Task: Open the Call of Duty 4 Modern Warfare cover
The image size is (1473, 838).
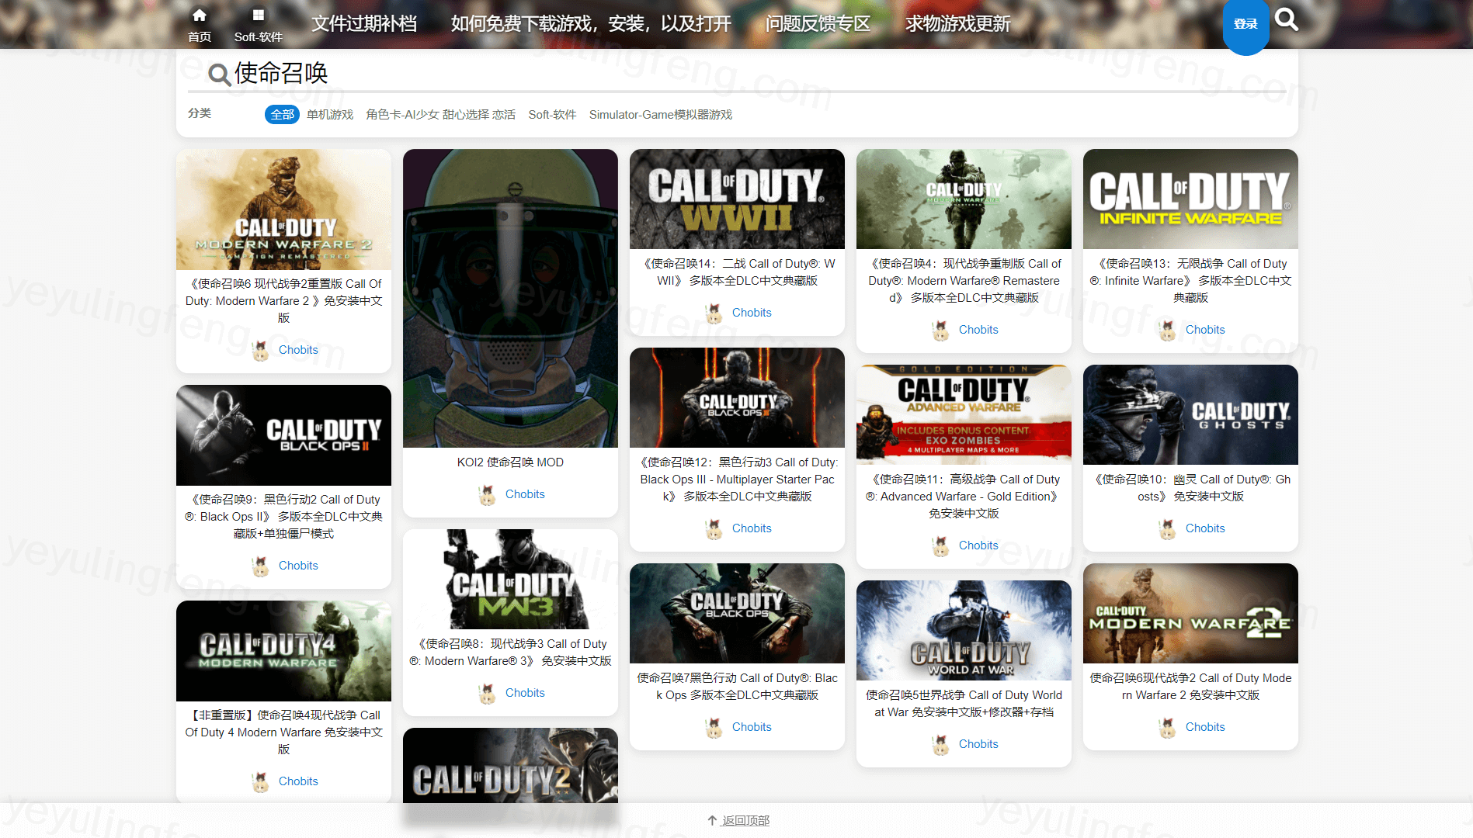Action: click(x=284, y=651)
